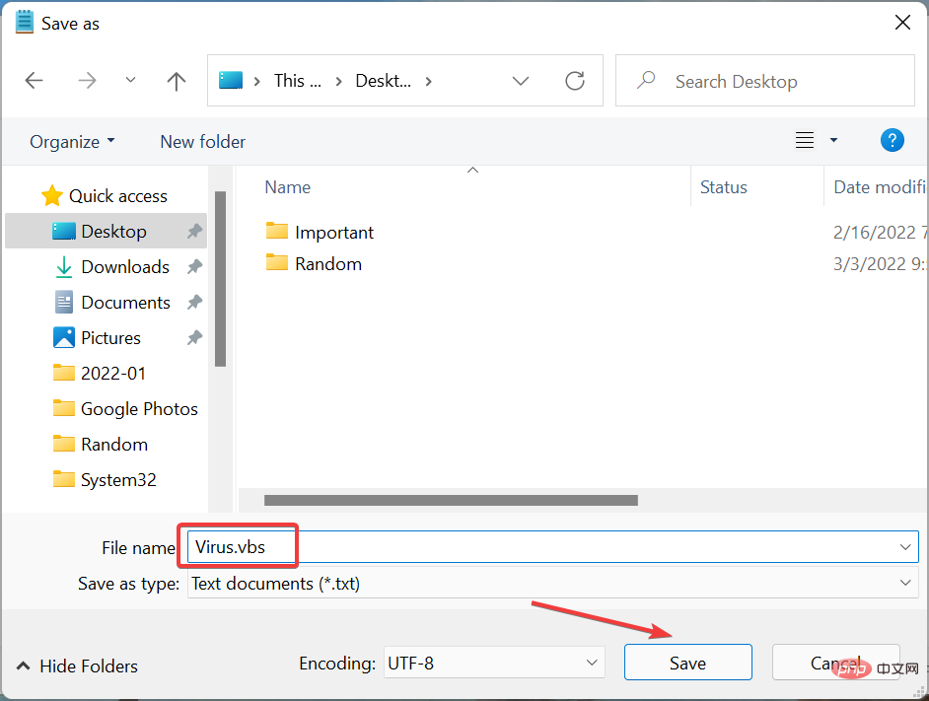Click the File name input containing Virus.vbs

coord(553,546)
